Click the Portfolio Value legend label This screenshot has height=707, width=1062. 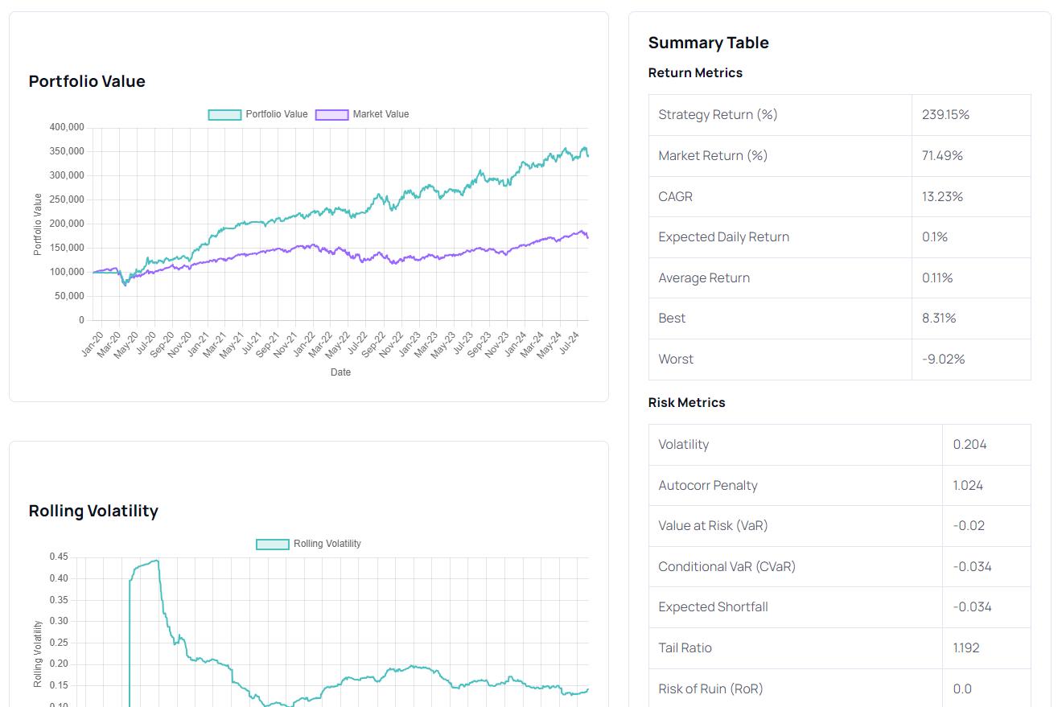(277, 114)
